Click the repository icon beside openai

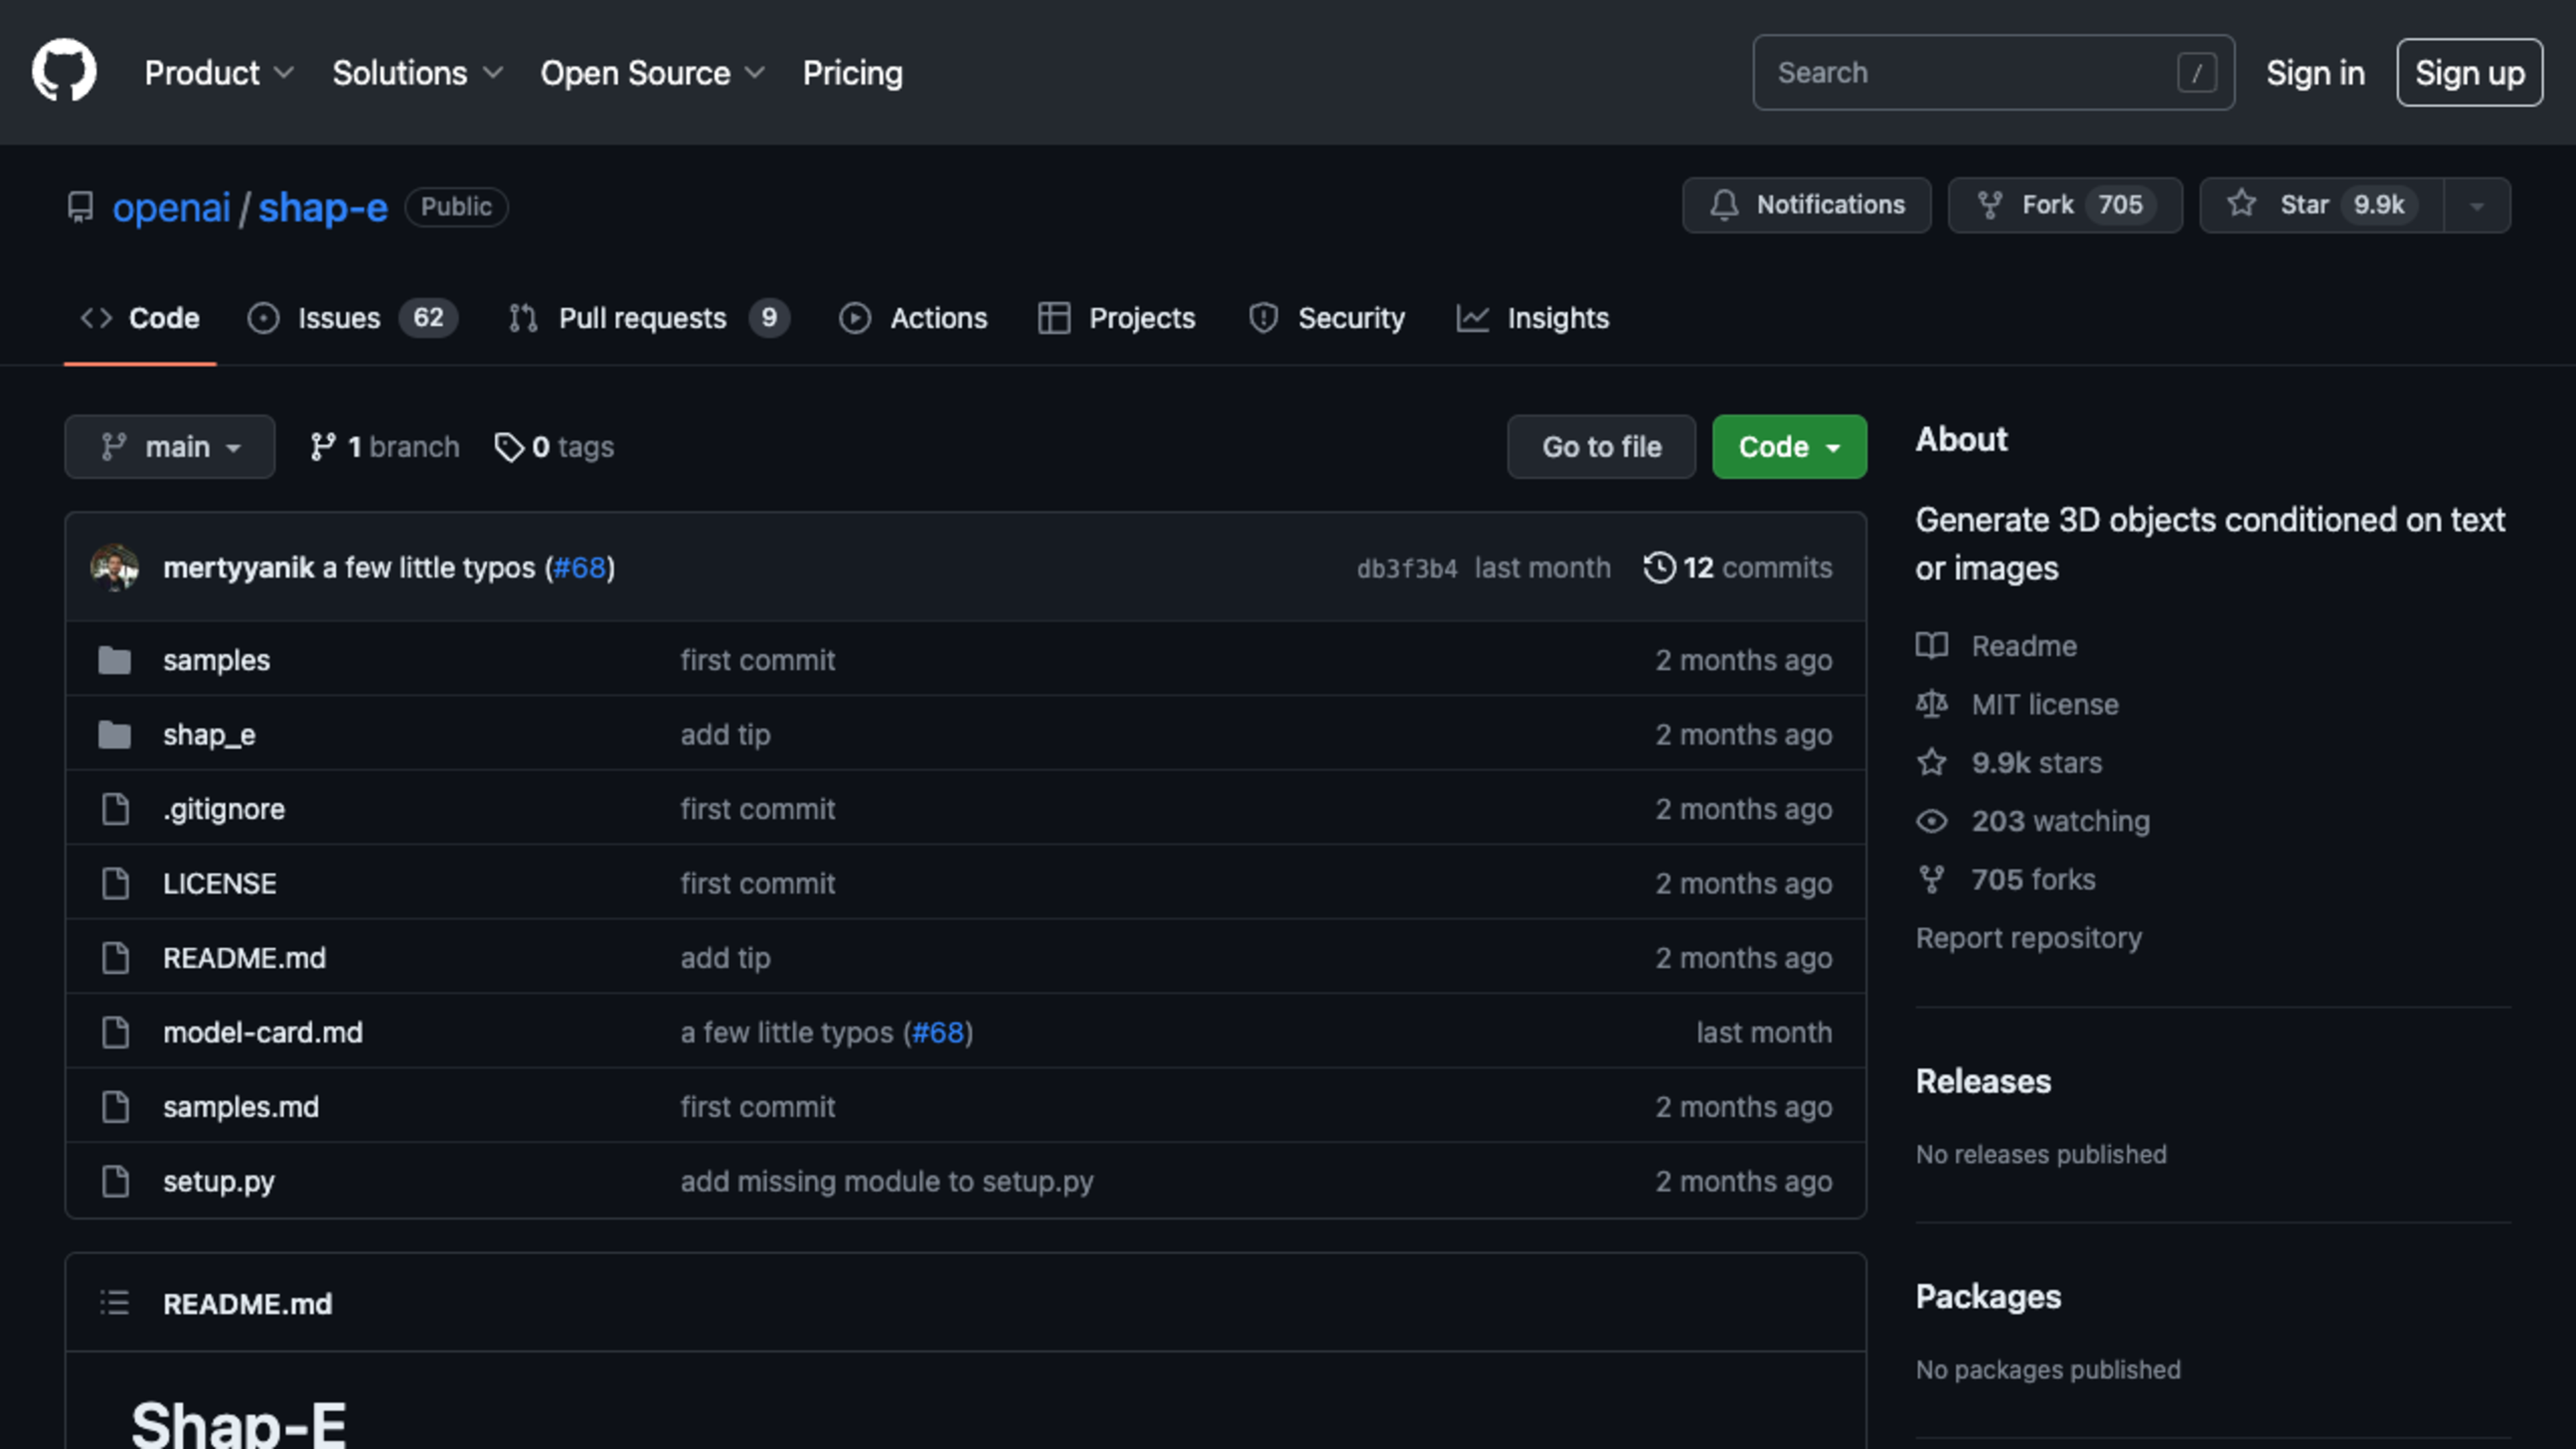click(x=80, y=207)
